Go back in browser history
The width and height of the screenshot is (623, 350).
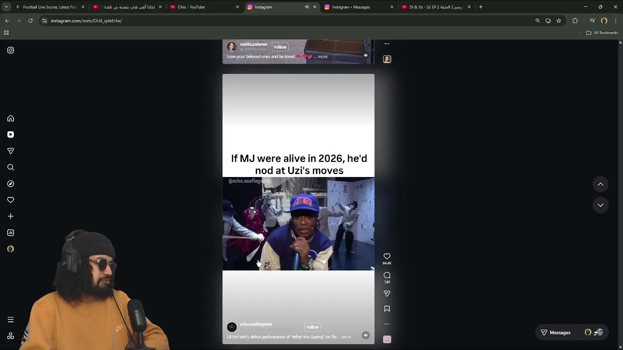coord(7,20)
